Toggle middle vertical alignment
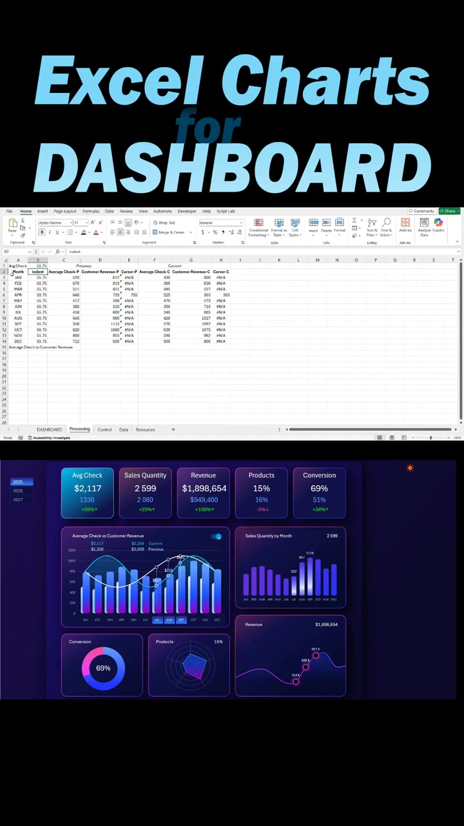Viewport: 464px width, 826px height. coord(120,222)
